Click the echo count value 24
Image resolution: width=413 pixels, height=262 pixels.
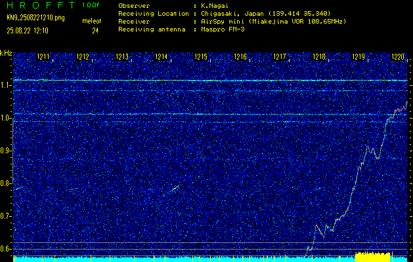coord(95,31)
